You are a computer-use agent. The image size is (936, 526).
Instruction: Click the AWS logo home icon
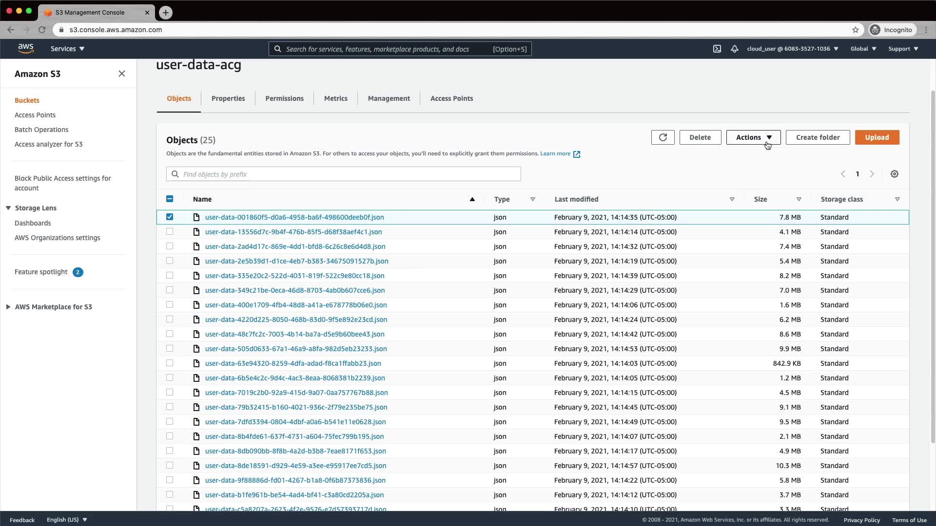pos(26,48)
